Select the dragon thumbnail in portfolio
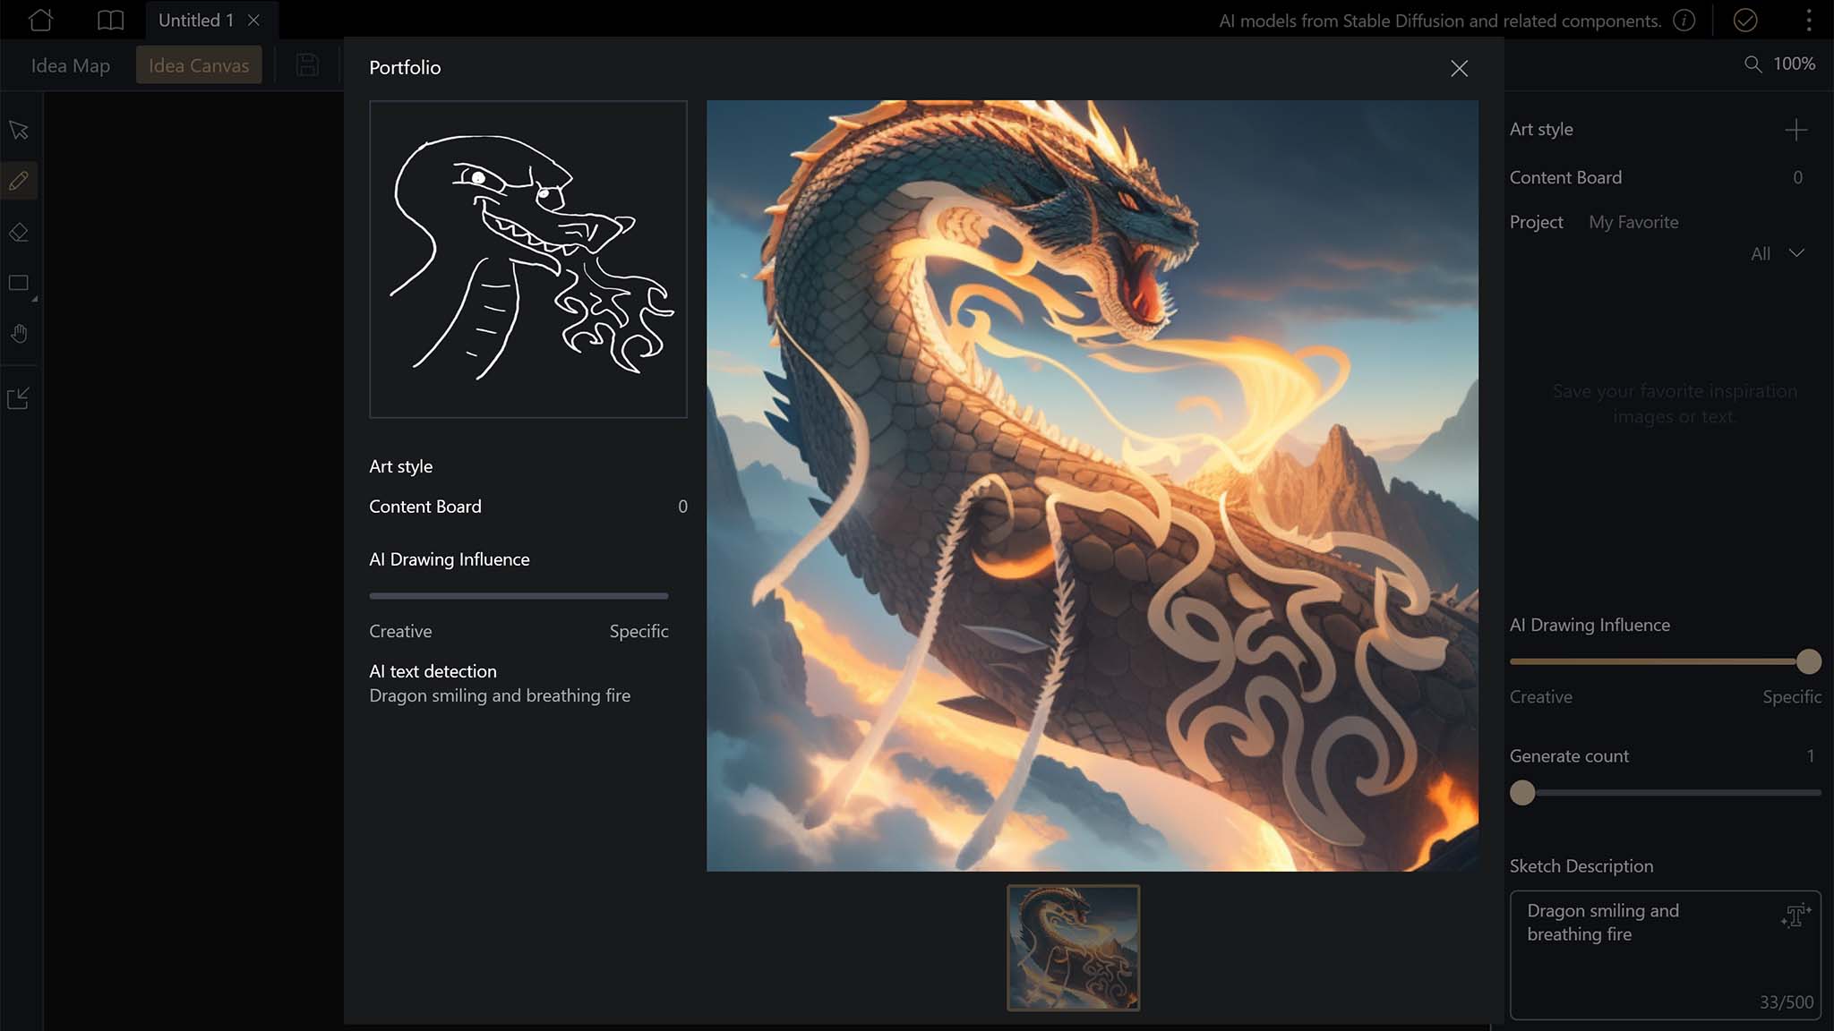 point(1073,948)
